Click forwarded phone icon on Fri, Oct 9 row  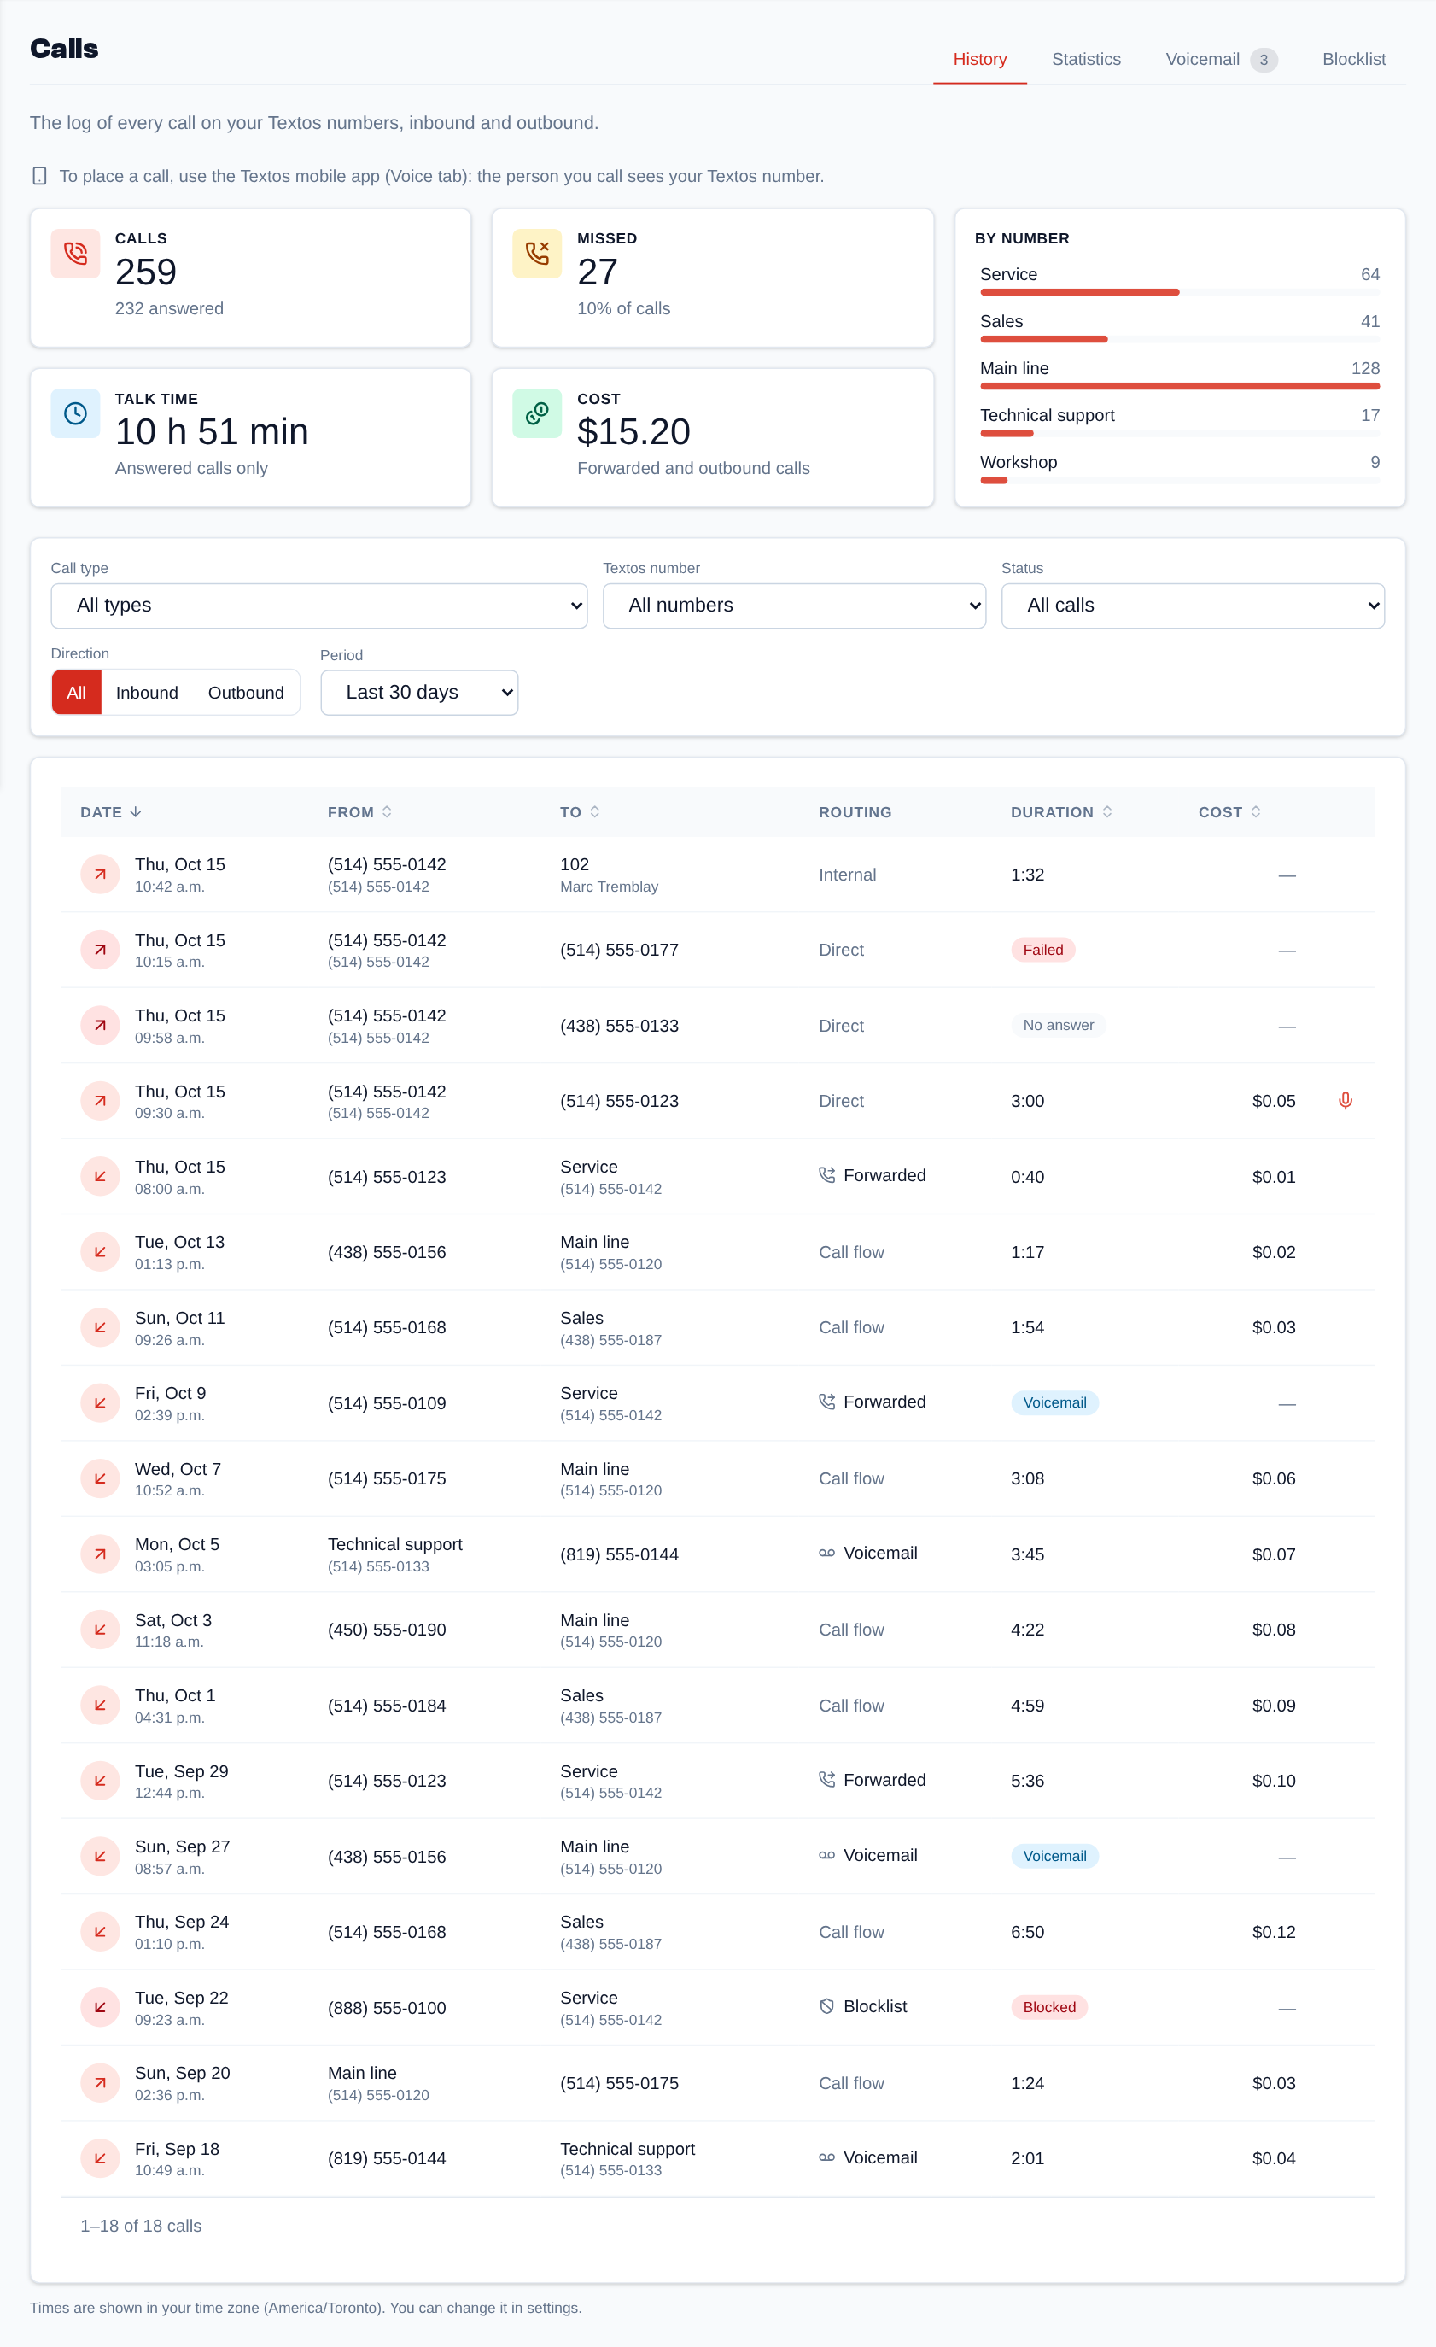coord(826,1402)
